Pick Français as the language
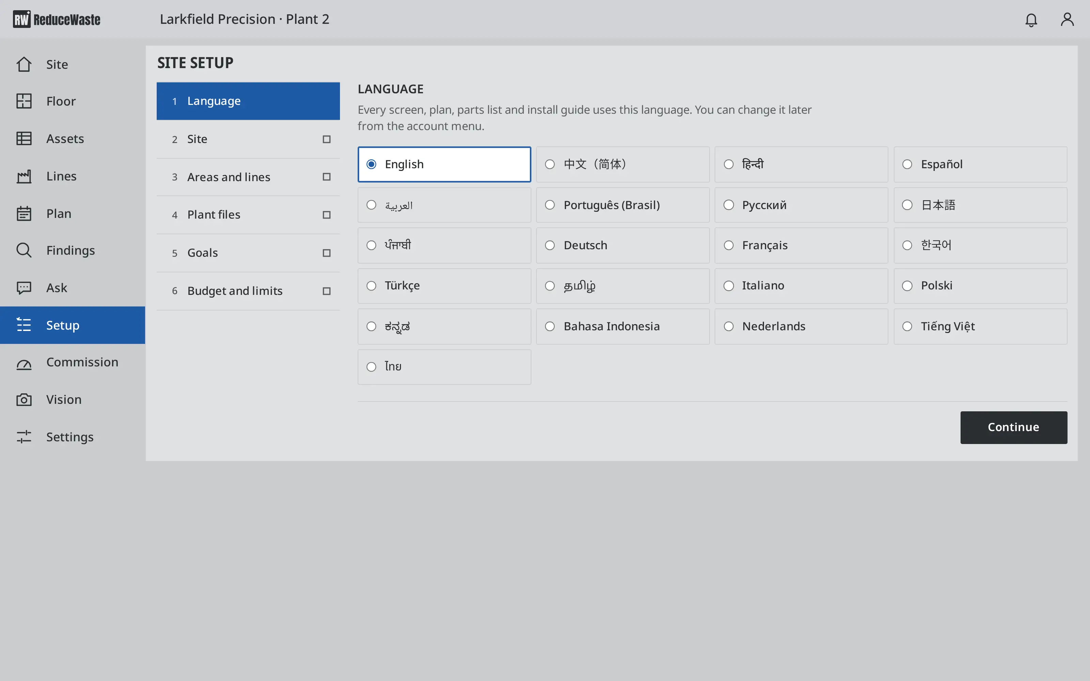Screen dimensions: 1090x681 click(x=801, y=246)
